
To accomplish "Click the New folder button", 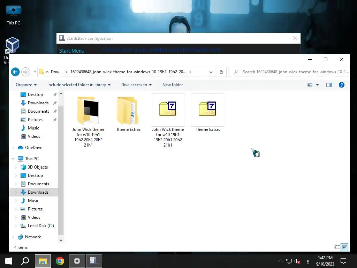I will [x=173, y=85].
